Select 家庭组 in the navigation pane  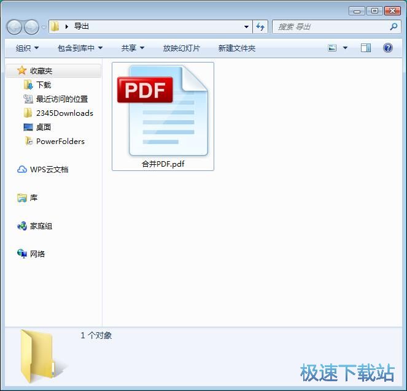pos(41,226)
